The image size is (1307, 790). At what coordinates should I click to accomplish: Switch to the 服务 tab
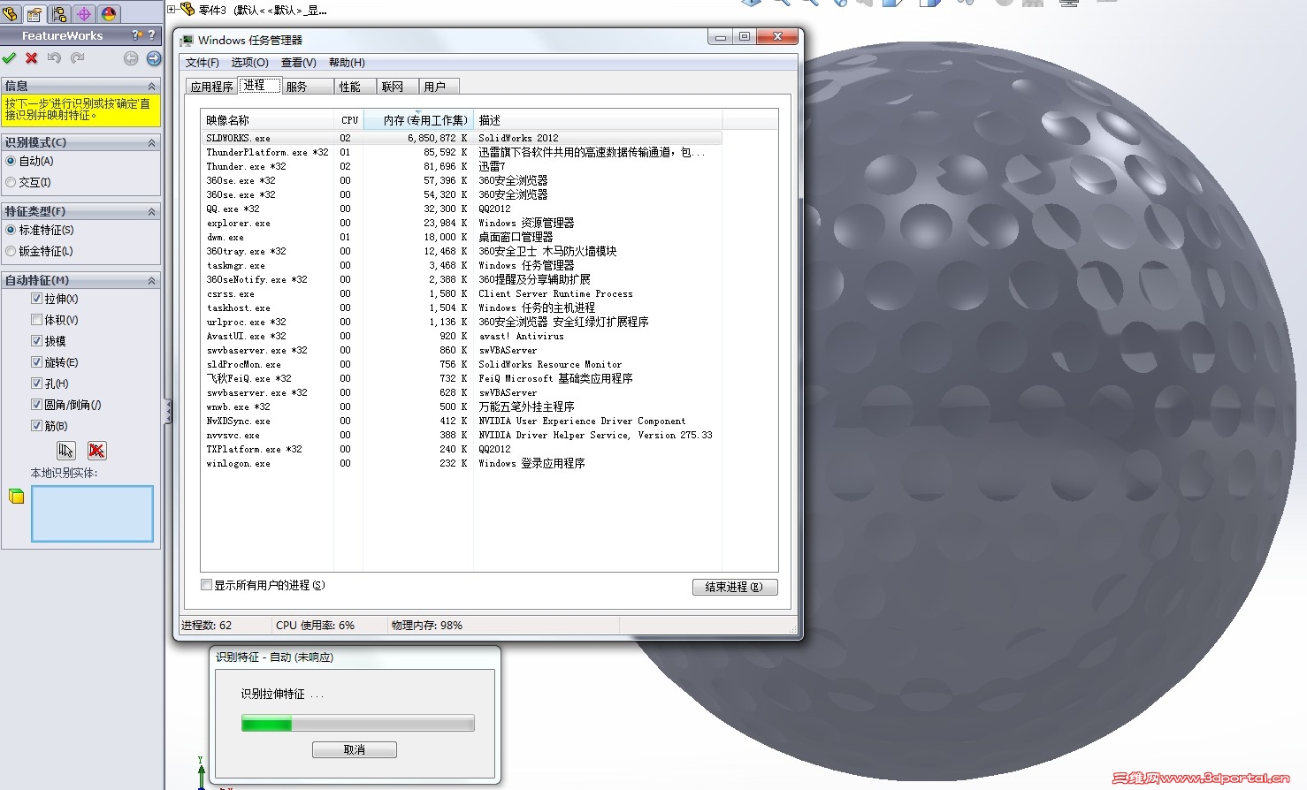click(308, 87)
